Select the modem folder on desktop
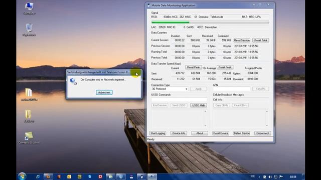This screenshot has width=321, height=180. [29, 94]
